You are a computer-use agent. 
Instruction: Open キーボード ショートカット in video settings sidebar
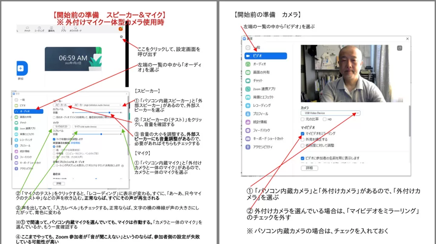(x=264, y=138)
